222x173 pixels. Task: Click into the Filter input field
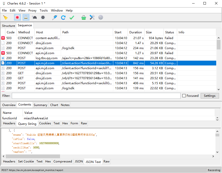tap(96, 96)
